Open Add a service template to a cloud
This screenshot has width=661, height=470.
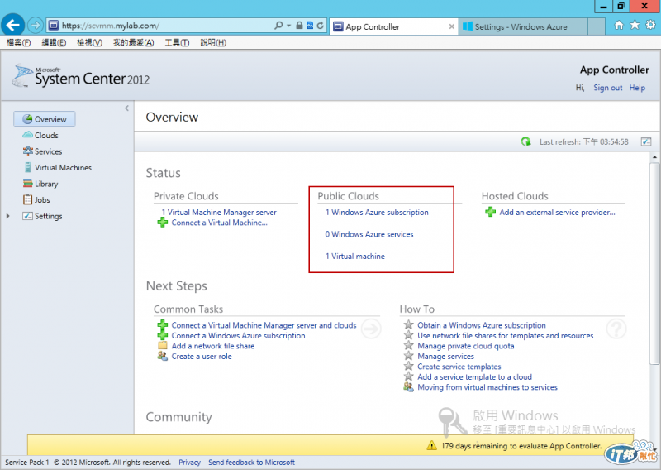pyautogui.click(x=474, y=376)
